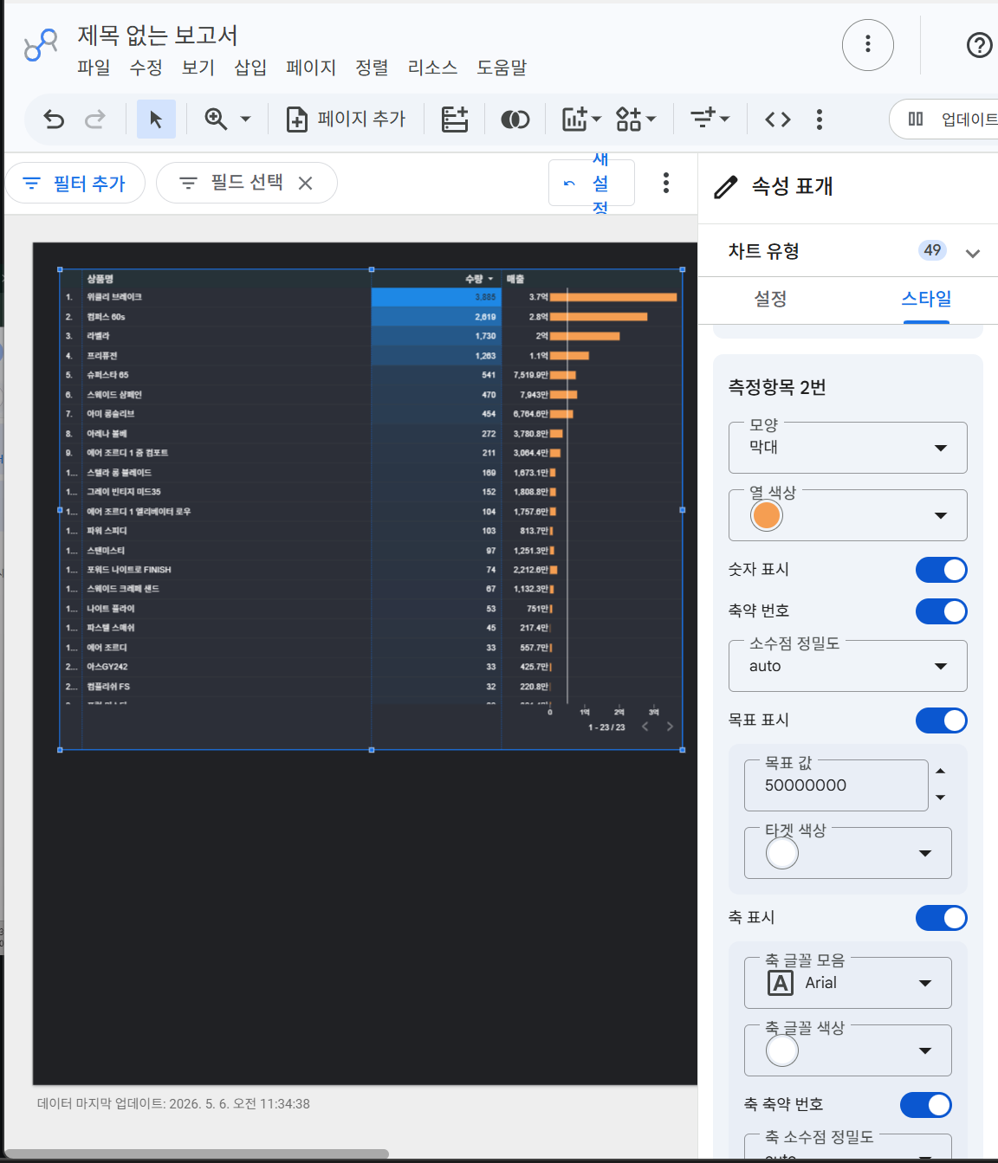Image resolution: width=998 pixels, height=1163 pixels.
Task: Open 정렬 menu
Action: coord(372,68)
